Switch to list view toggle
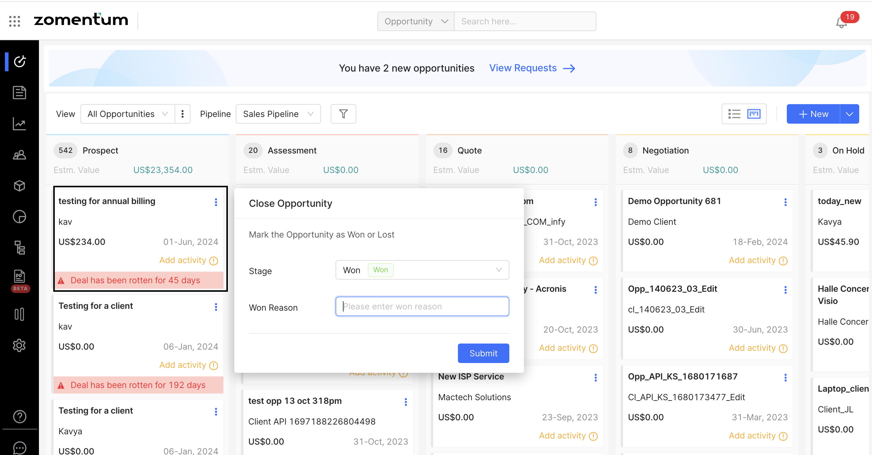 pyautogui.click(x=734, y=114)
